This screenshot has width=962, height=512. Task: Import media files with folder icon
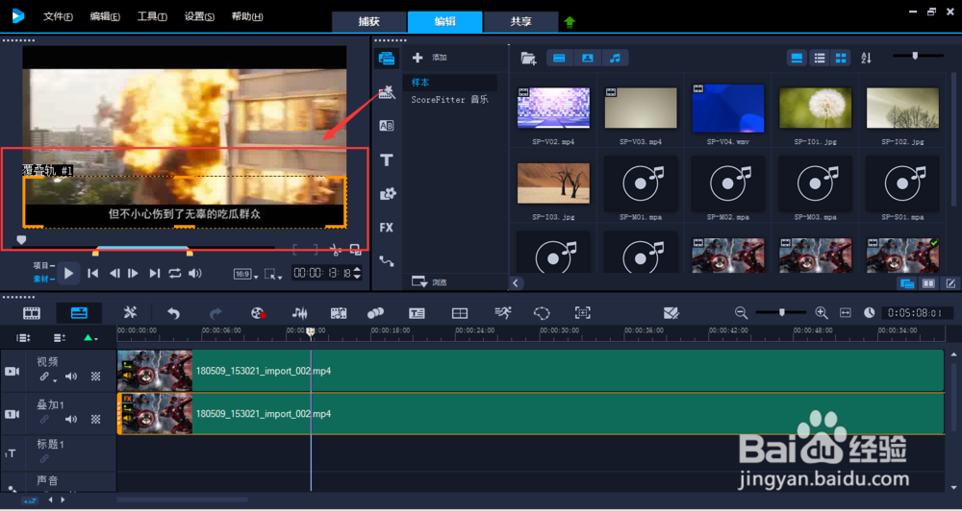528,59
